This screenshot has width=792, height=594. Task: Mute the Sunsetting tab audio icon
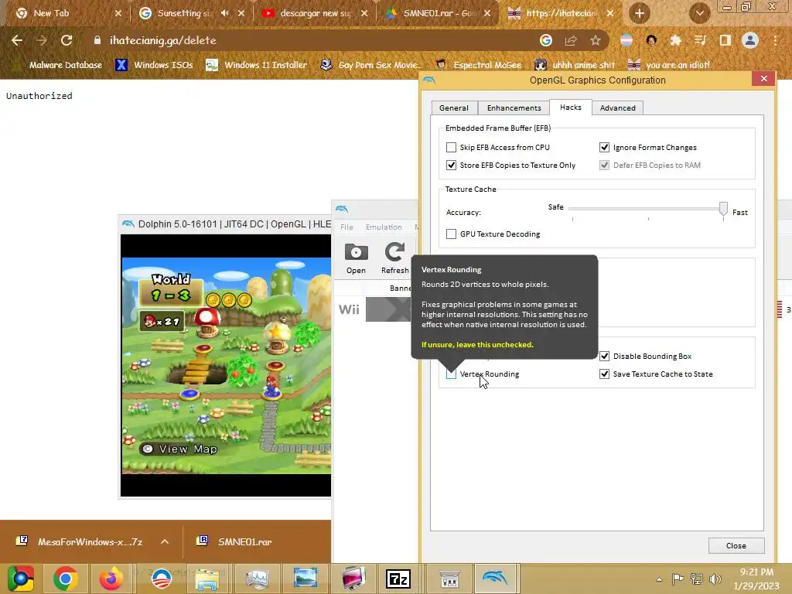pyautogui.click(x=225, y=13)
